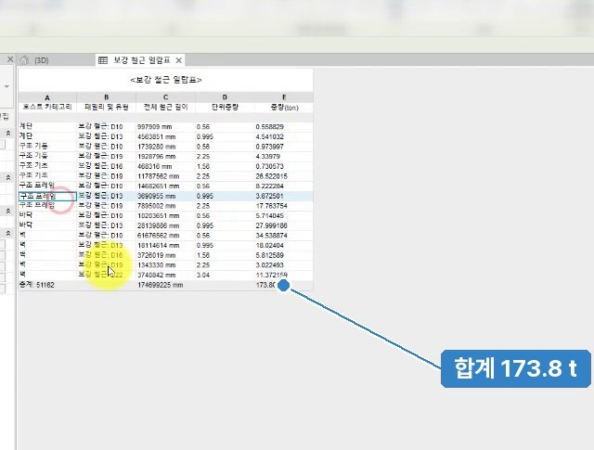Image resolution: width=594 pixels, height=450 pixels.
Task: Click the 전체 철근 길이 header cell
Action: point(165,108)
